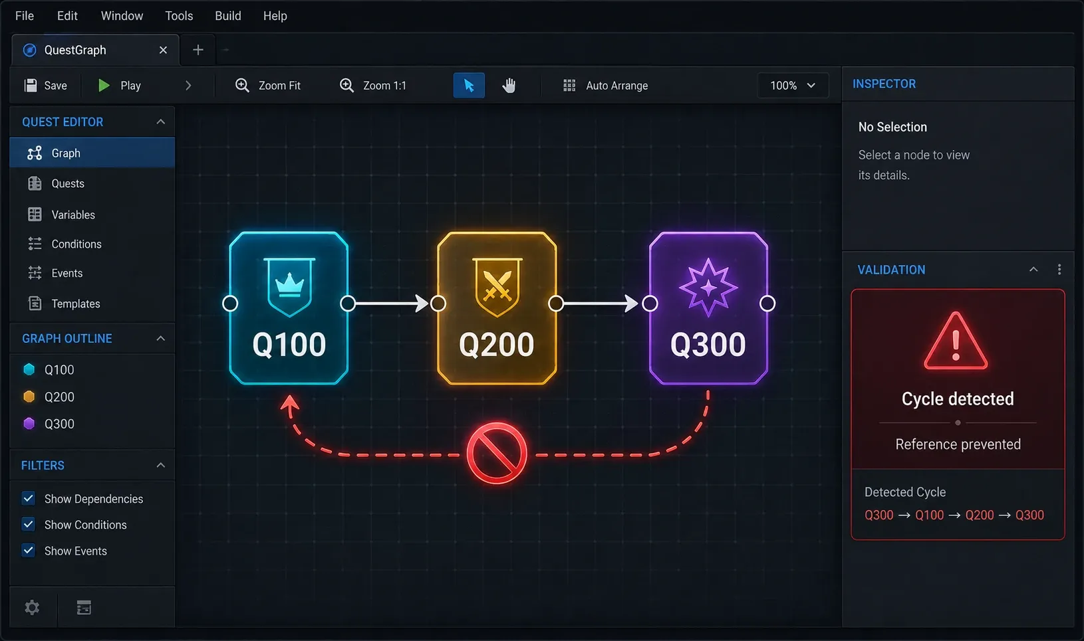Click Q100 node's left input port

[x=230, y=304]
